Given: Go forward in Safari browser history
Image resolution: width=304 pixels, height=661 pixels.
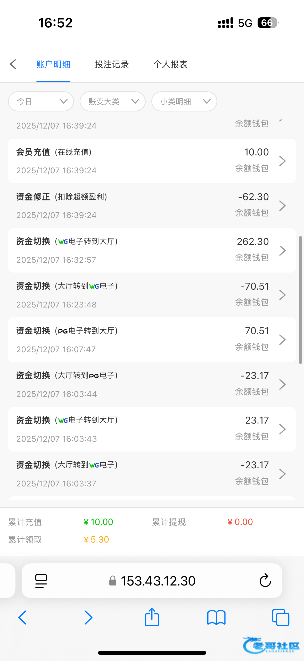Looking at the screenshot, I should (88, 617).
